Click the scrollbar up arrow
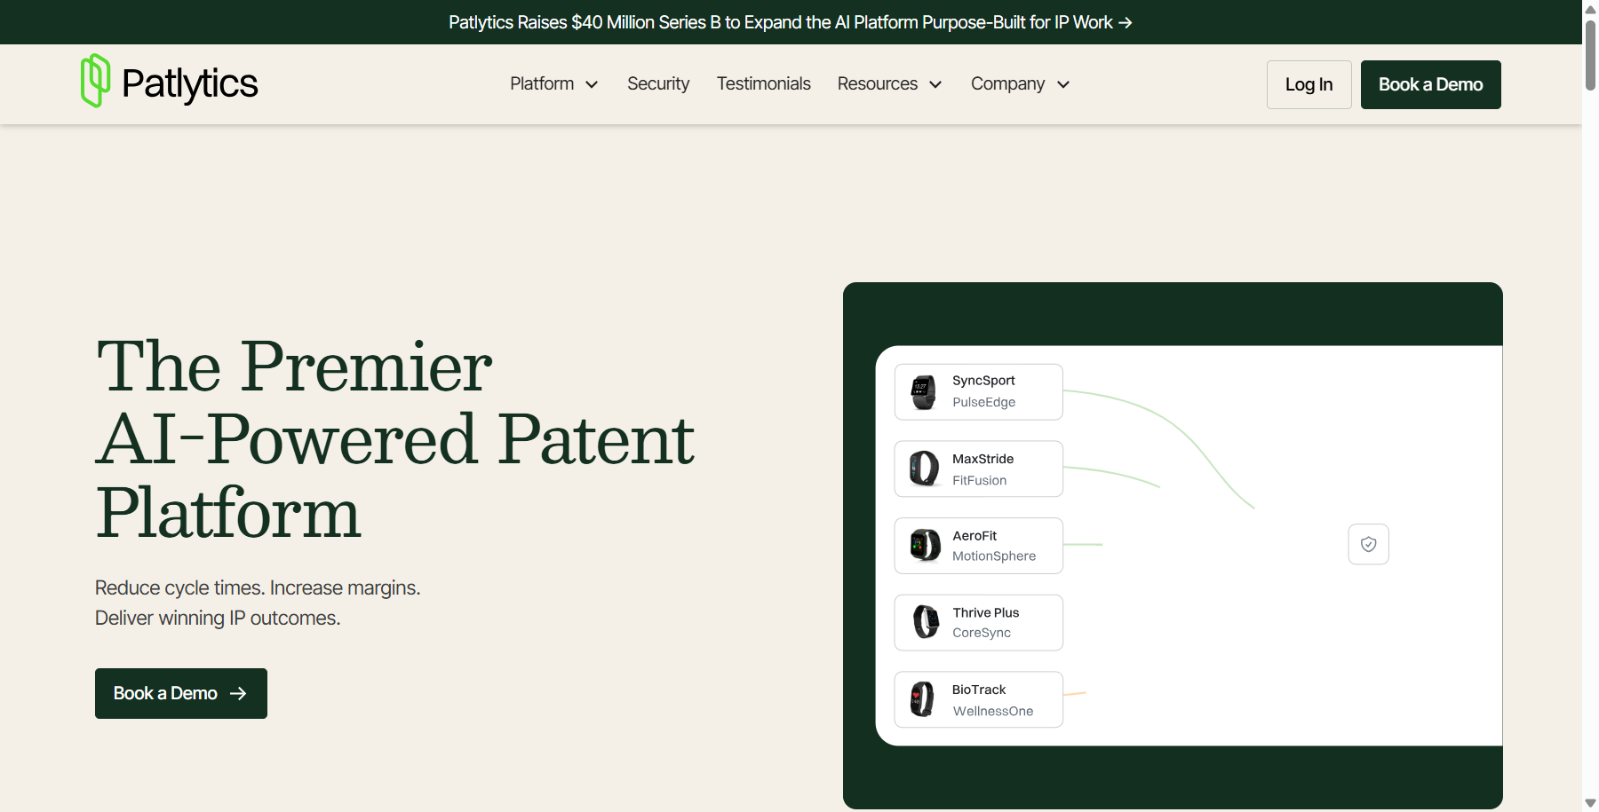This screenshot has width=1599, height=812. [x=1590, y=8]
